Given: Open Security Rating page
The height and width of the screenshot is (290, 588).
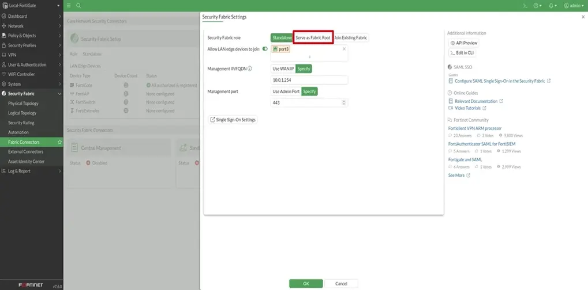Looking at the screenshot, I should pyautogui.click(x=21, y=123).
